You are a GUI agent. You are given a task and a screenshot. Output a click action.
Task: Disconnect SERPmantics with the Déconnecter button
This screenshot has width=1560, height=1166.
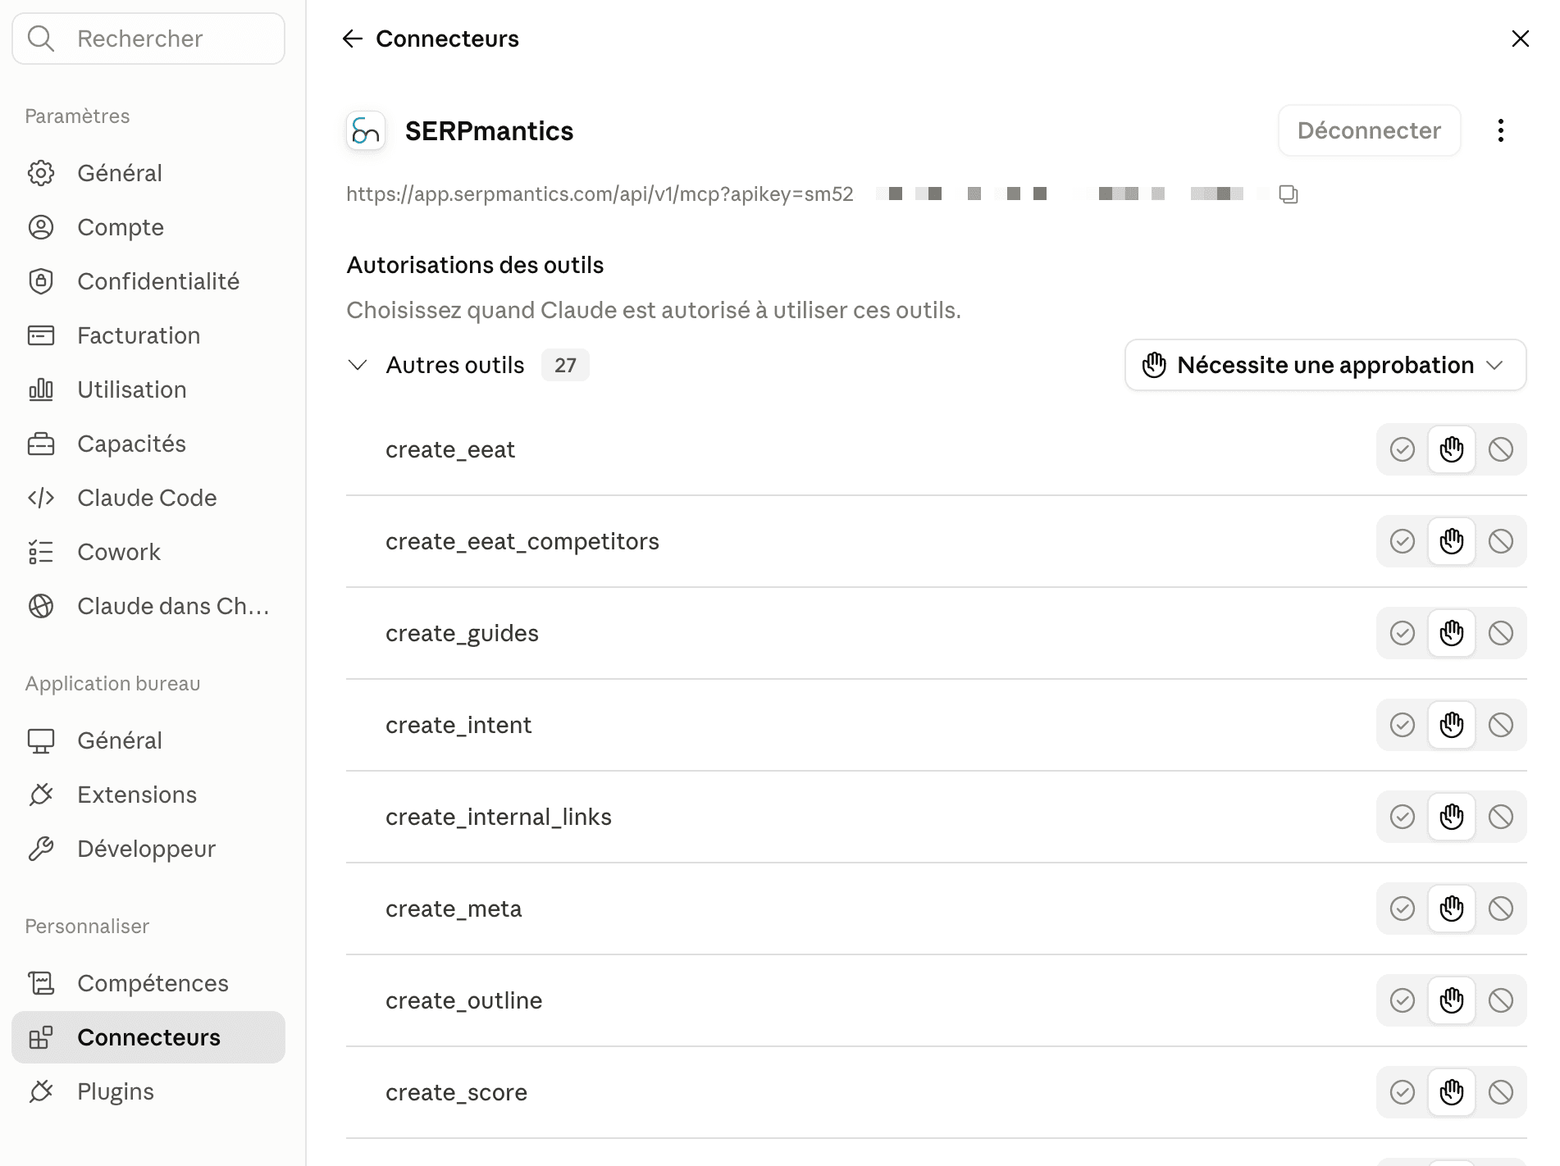click(x=1369, y=130)
